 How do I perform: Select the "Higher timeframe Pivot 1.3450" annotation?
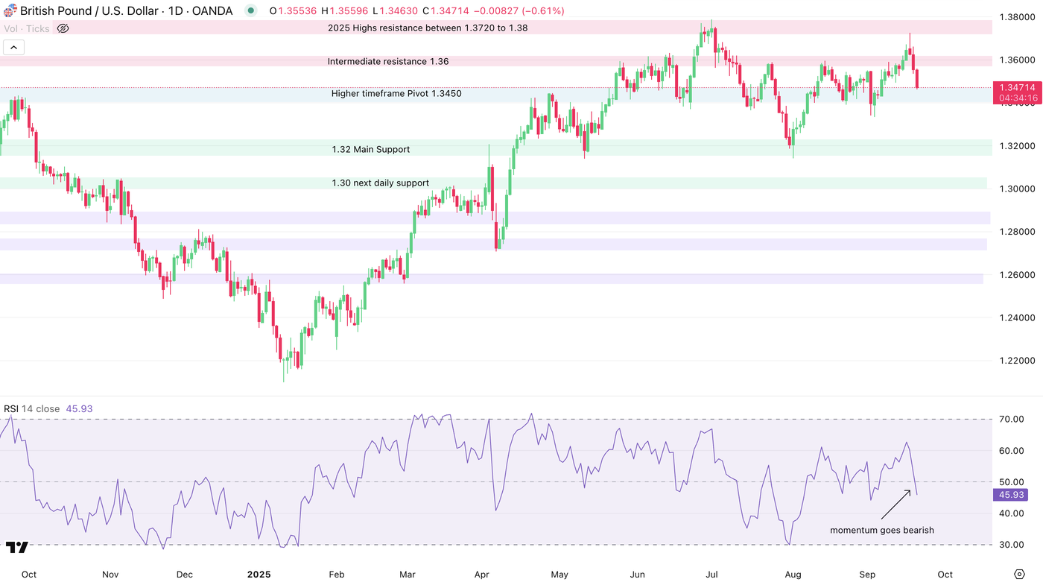396,94
